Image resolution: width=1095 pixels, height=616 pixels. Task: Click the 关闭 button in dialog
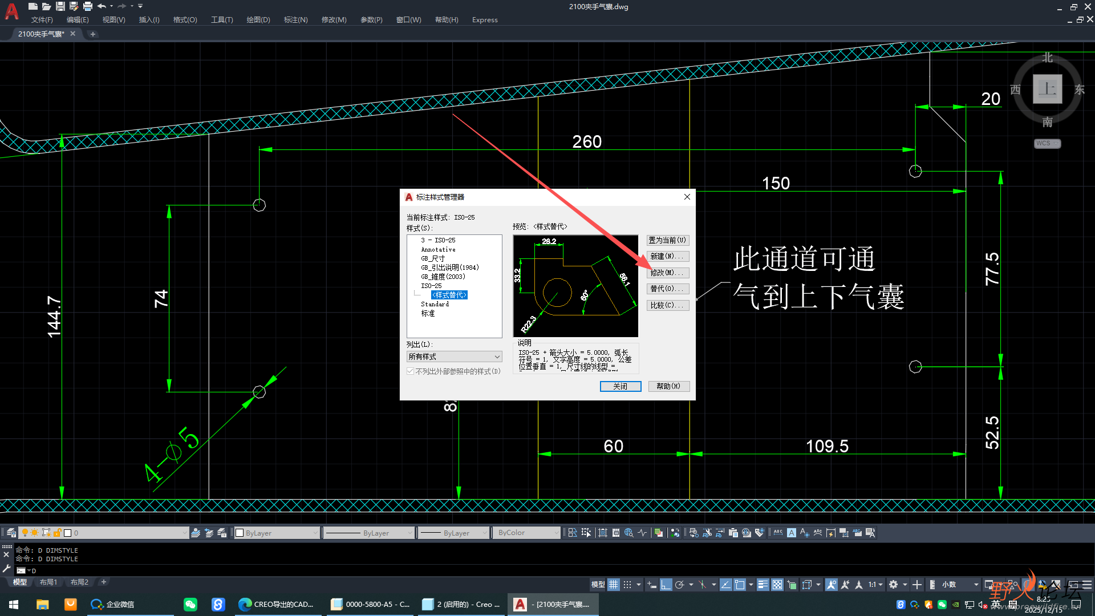(620, 386)
